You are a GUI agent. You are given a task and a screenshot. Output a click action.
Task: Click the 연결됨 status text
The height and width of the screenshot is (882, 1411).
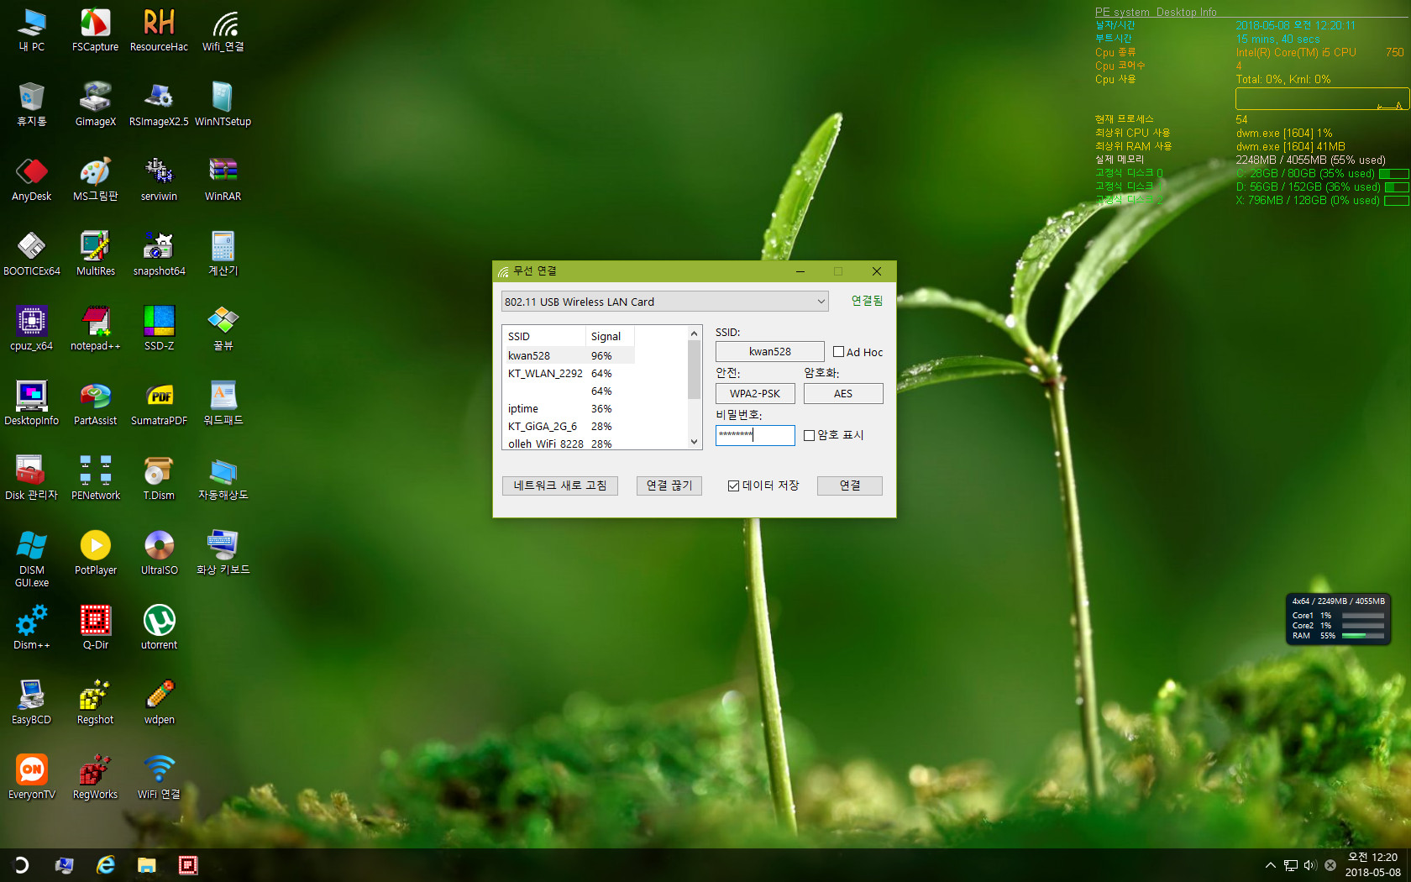[867, 301]
